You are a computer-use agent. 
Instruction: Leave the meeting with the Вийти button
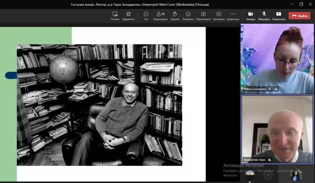[x=299, y=16]
